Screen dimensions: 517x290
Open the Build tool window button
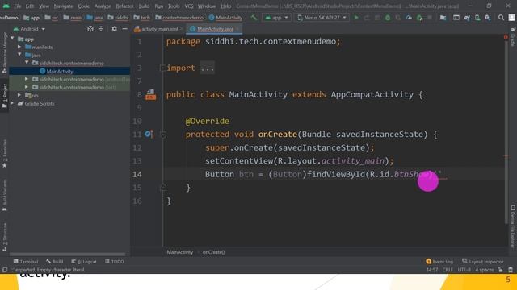tap(55, 262)
